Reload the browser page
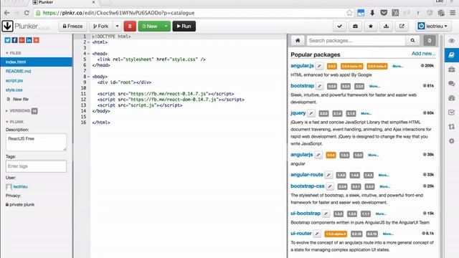Image resolution: width=459 pixels, height=258 pixels. (27, 13)
